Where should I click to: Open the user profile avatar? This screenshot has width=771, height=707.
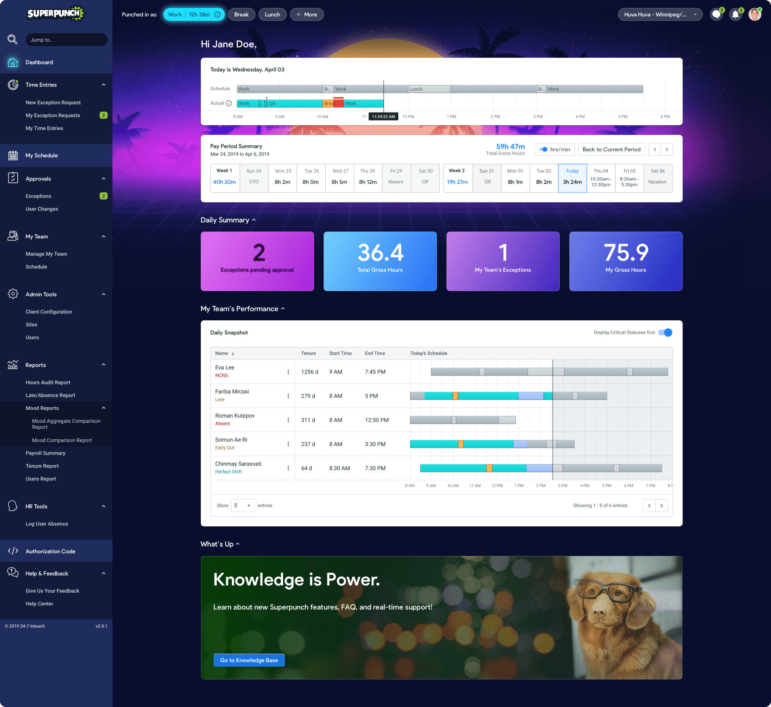(x=754, y=15)
